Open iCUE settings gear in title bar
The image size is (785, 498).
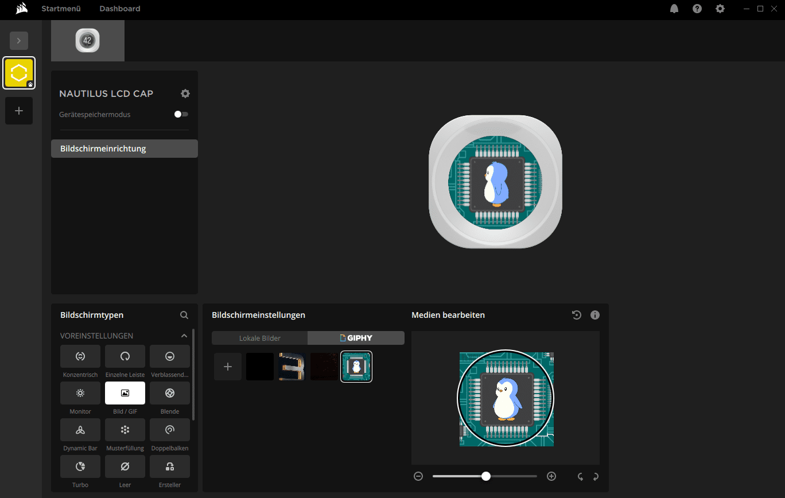[x=720, y=9]
